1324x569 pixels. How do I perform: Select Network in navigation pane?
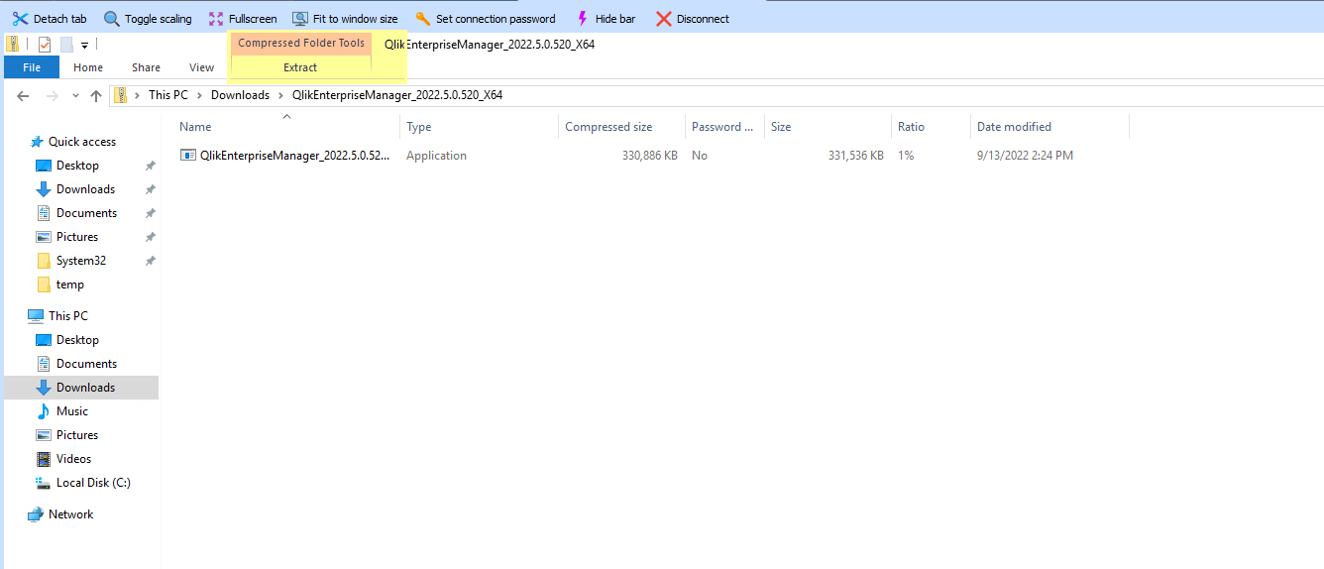coord(70,514)
